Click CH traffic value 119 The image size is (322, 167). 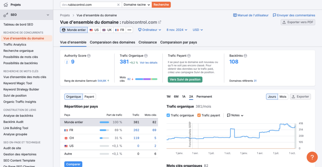coord(136,138)
